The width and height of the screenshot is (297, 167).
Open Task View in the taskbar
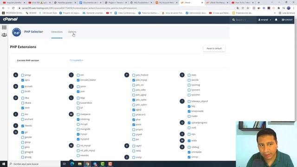(64, 164)
